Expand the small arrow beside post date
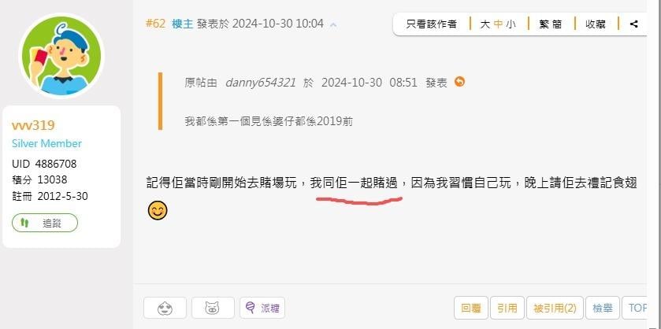661x329 pixels. point(333,25)
